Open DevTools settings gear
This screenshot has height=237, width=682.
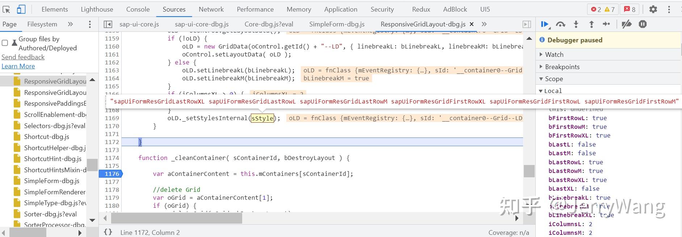(x=653, y=9)
